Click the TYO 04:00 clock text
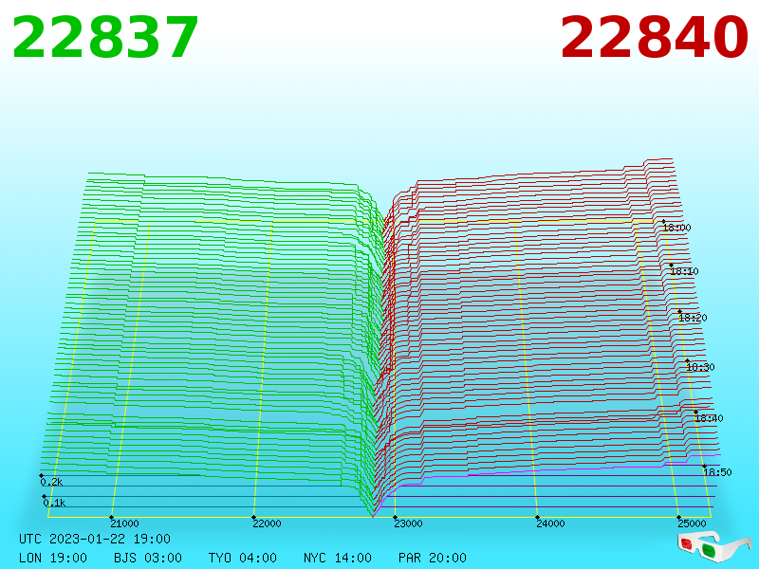759x569 pixels. click(x=243, y=558)
